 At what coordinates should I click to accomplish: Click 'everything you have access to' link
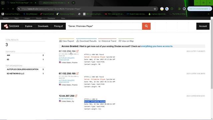(x=157, y=46)
